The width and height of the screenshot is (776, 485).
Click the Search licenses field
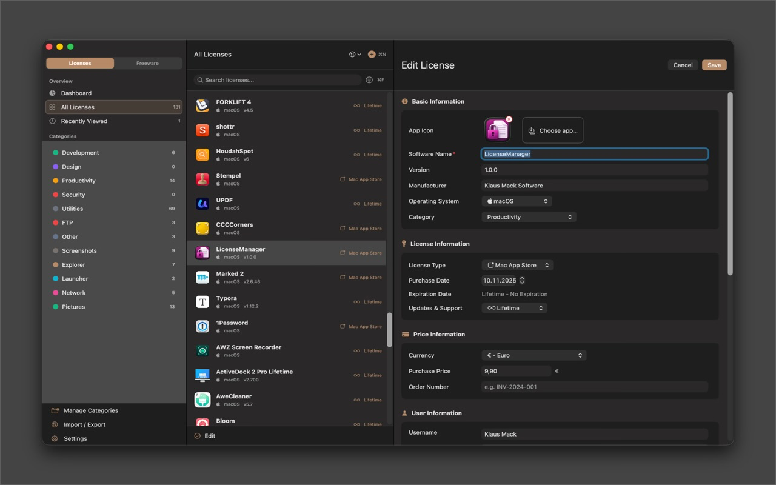[x=278, y=80]
